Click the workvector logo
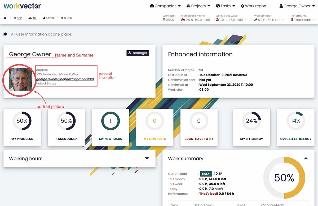 point(22,6)
